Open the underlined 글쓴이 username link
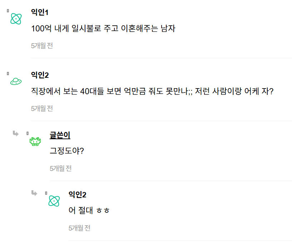The width and height of the screenshot is (292, 242). pyautogui.click(x=60, y=135)
